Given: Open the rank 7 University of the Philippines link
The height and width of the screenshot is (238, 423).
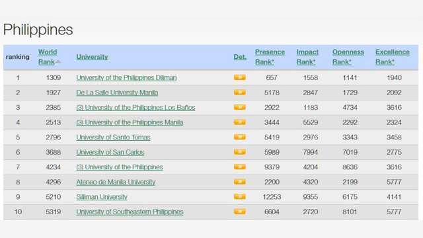Looking at the screenshot, I should (x=120, y=167).
